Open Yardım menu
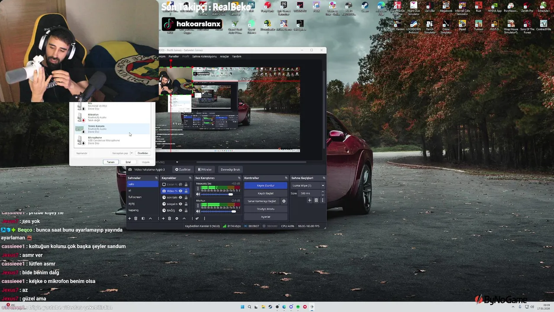 click(x=237, y=56)
